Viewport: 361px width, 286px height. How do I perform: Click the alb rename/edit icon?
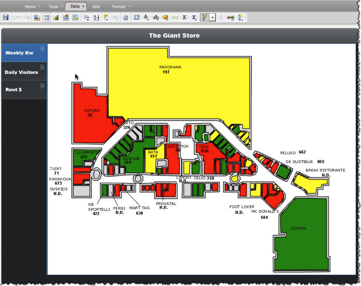[x=156, y=17]
